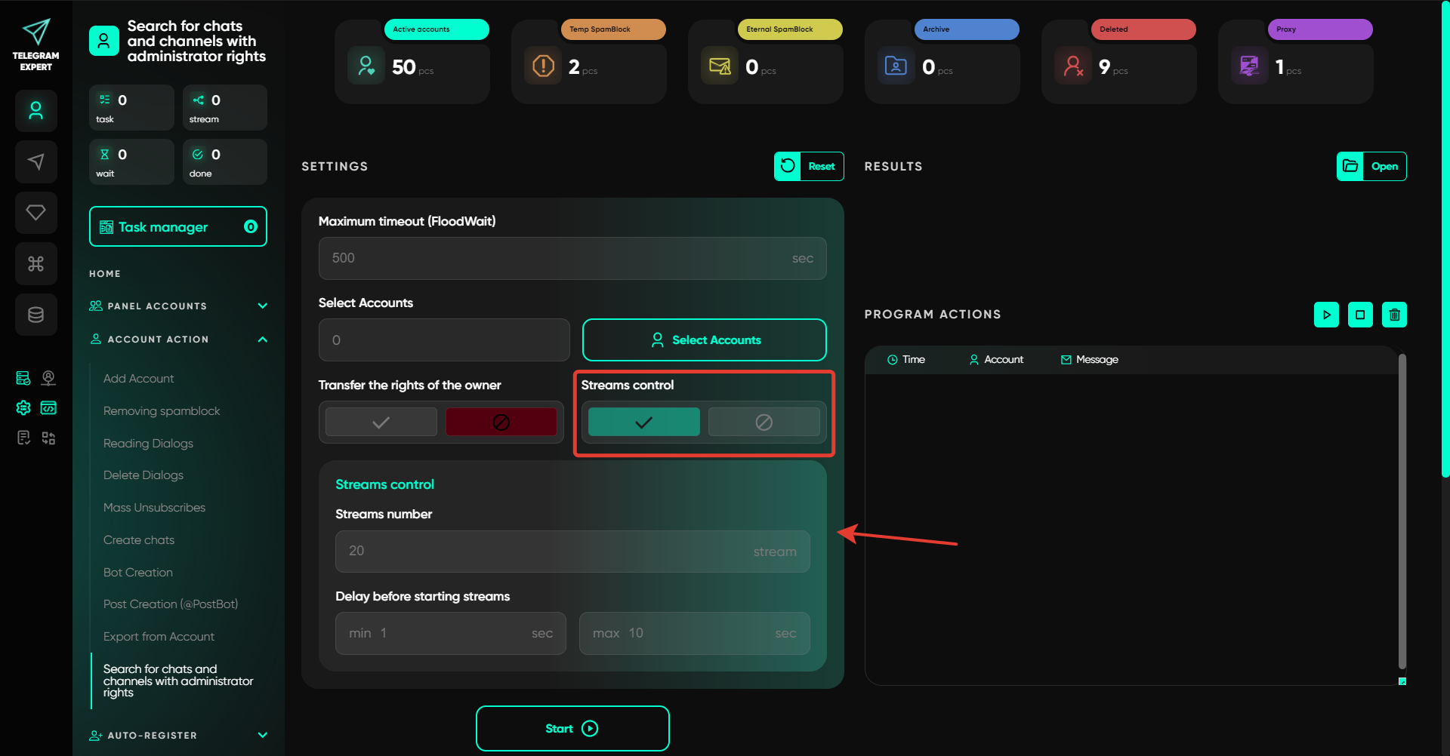Click the database icon in left sidebar
Viewport: 1450px width, 756px height.
35,315
